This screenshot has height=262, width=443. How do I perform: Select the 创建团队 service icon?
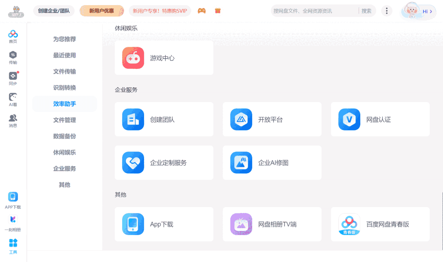(x=133, y=119)
